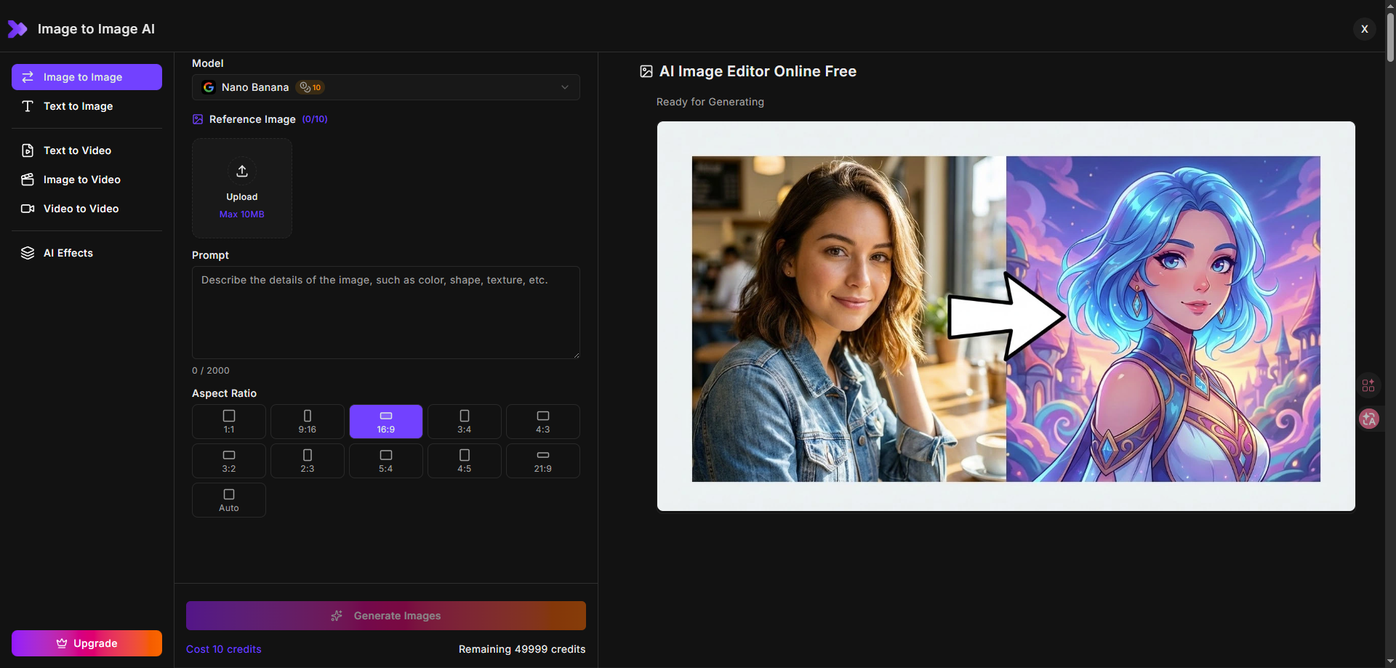The image size is (1396, 668).
Task: Select the 21:9 aspect ratio option
Action: pyautogui.click(x=542, y=460)
